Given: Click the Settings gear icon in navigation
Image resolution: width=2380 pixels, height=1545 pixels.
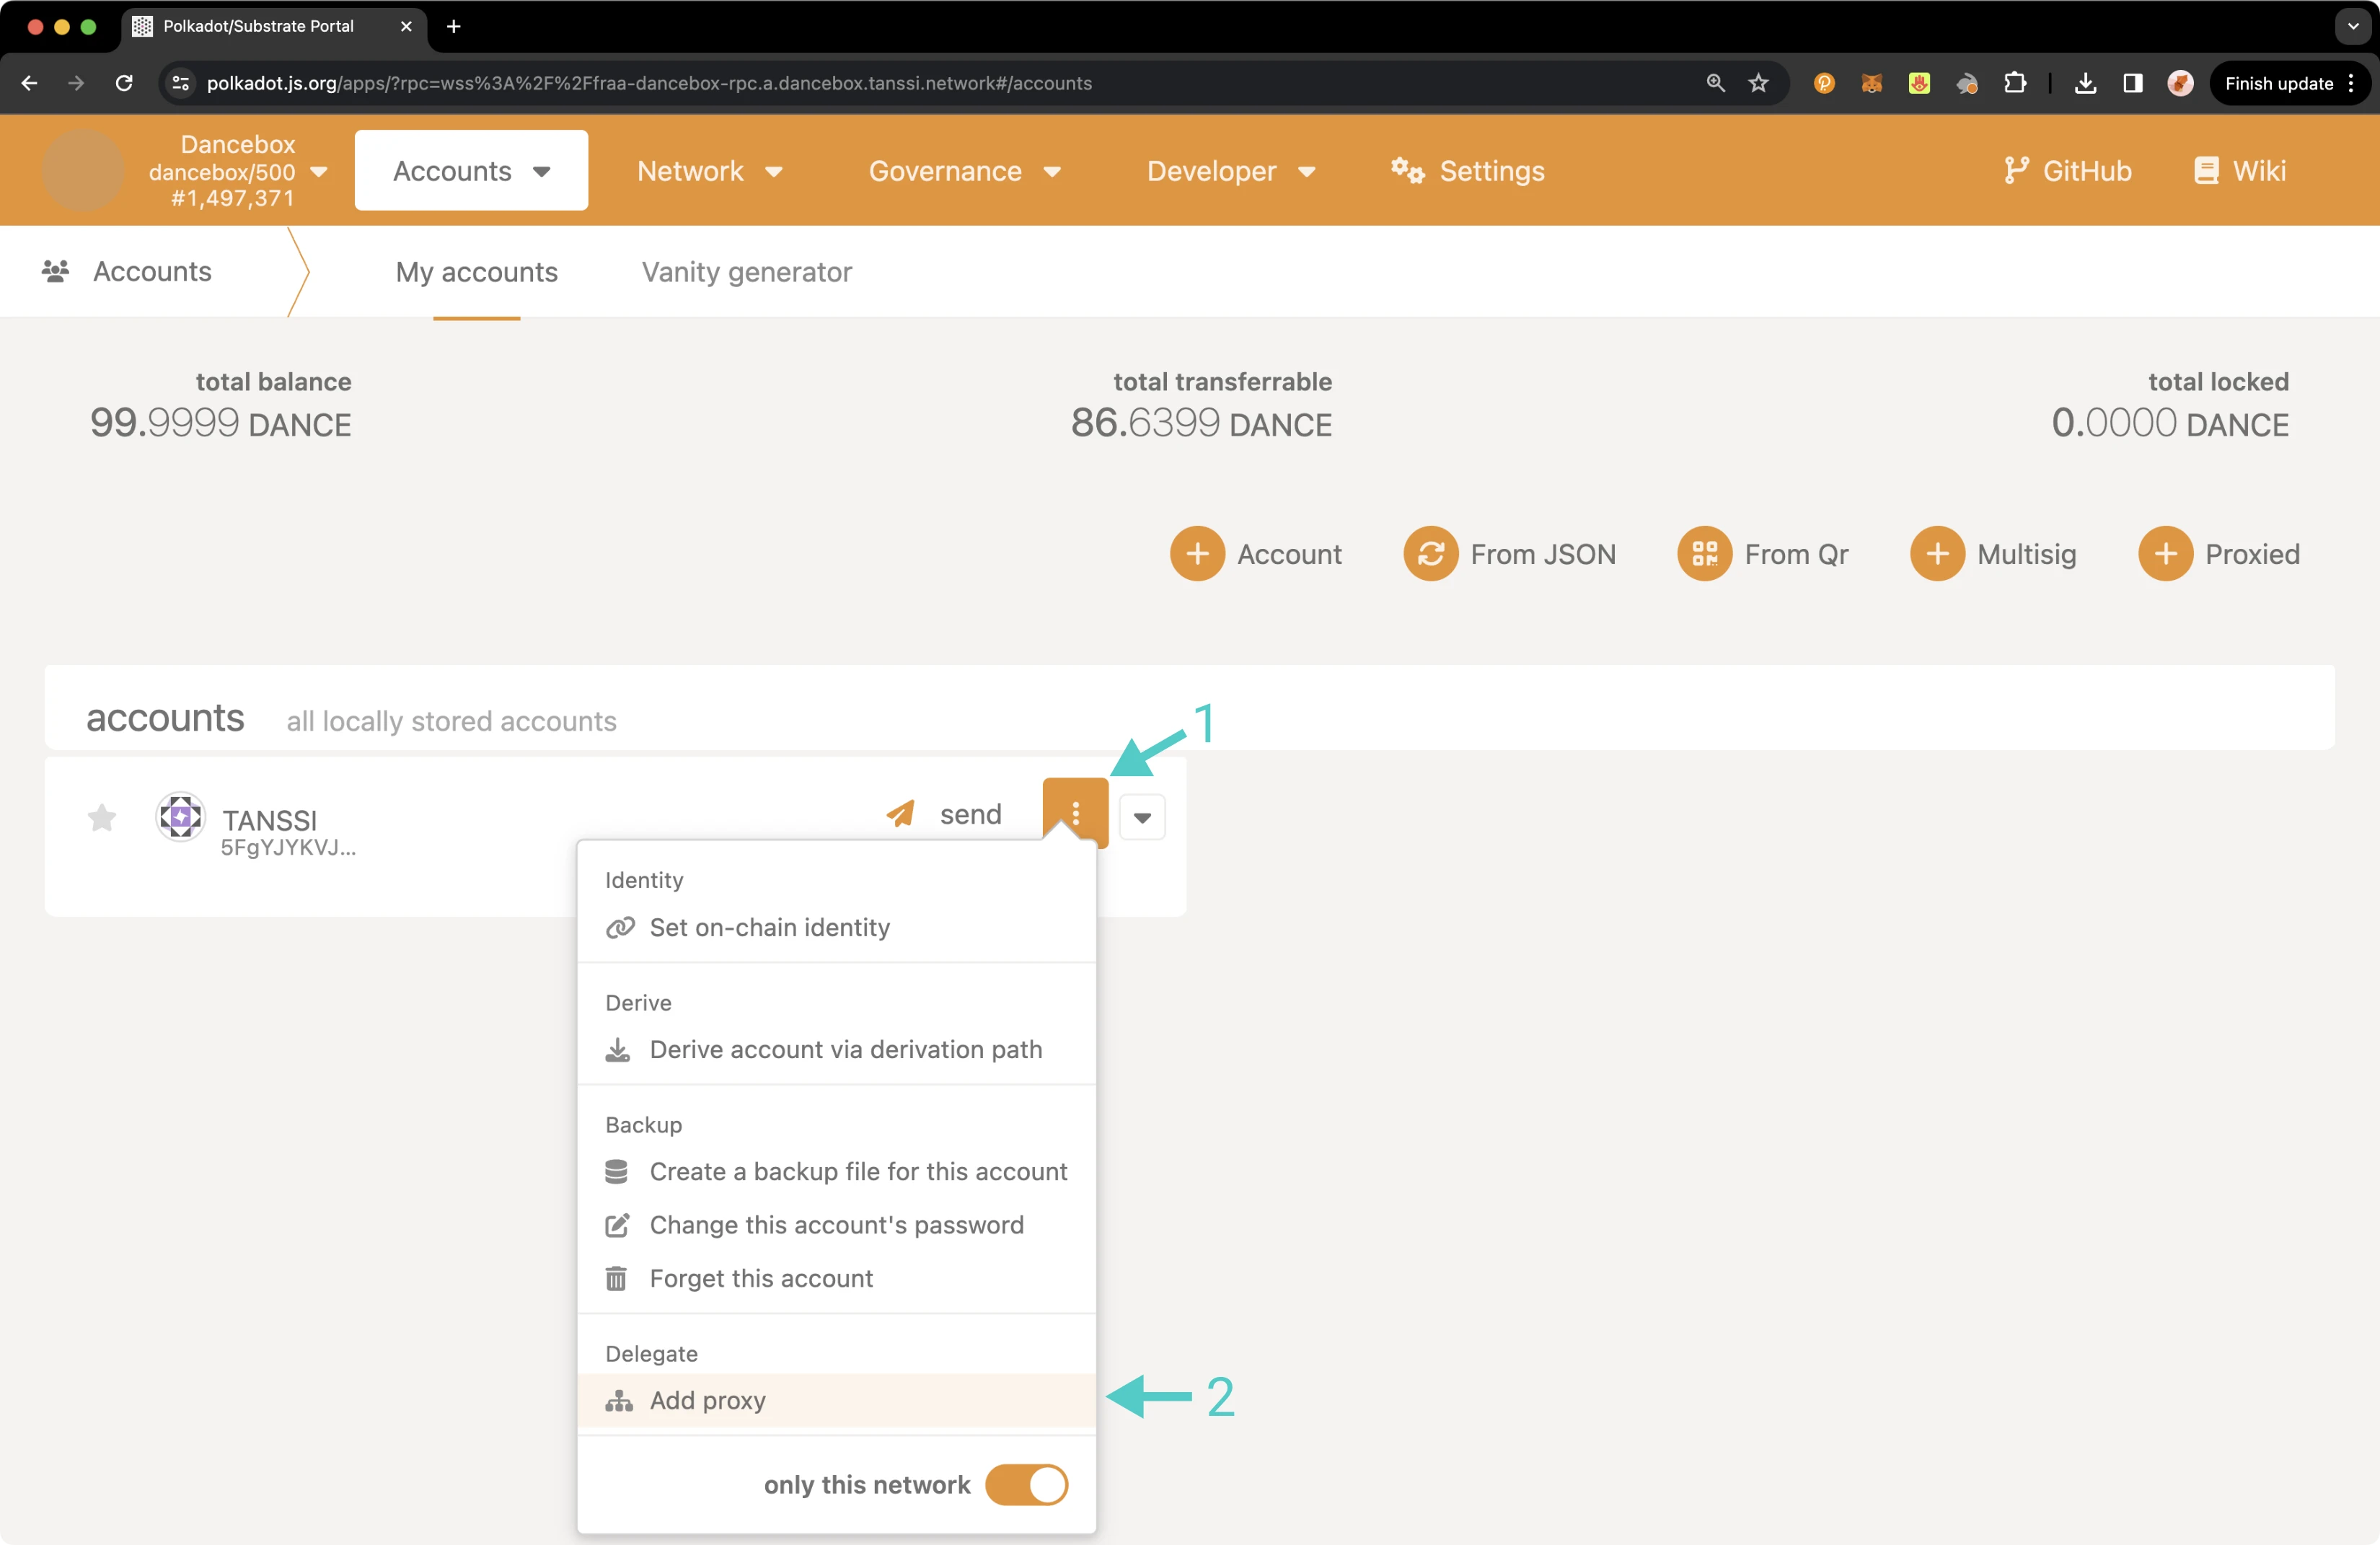Looking at the screenshot, I should point(1403,170).
